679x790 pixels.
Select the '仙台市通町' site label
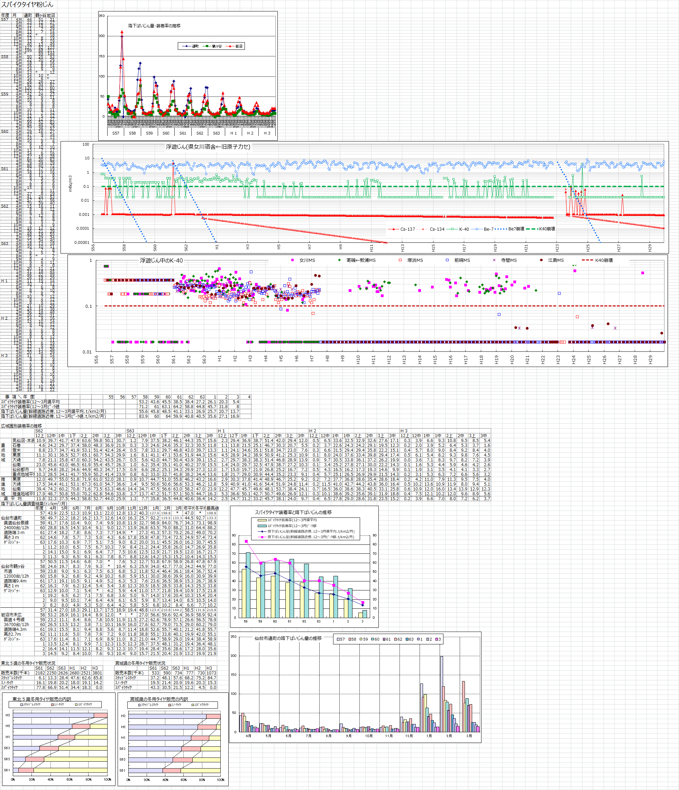pyautogui.click(x=12, y=518)
